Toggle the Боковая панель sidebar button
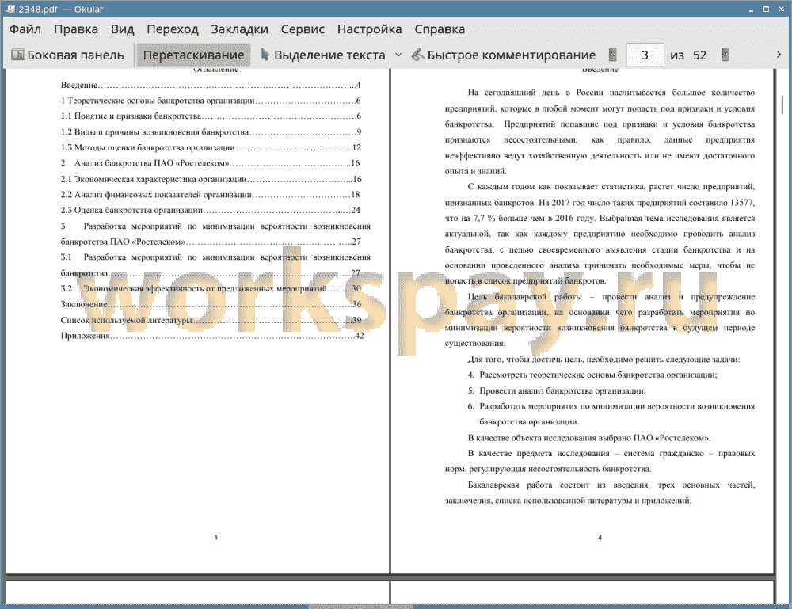The width and height of the screenshot is (792, 609). point(67,55)
